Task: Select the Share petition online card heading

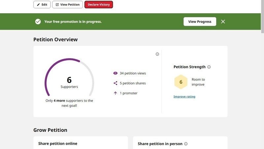Action: click(58, 144)
